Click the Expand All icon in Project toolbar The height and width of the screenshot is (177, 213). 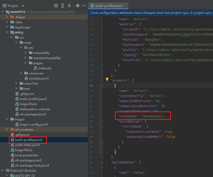pyautogui.click(x=63, y=6)
